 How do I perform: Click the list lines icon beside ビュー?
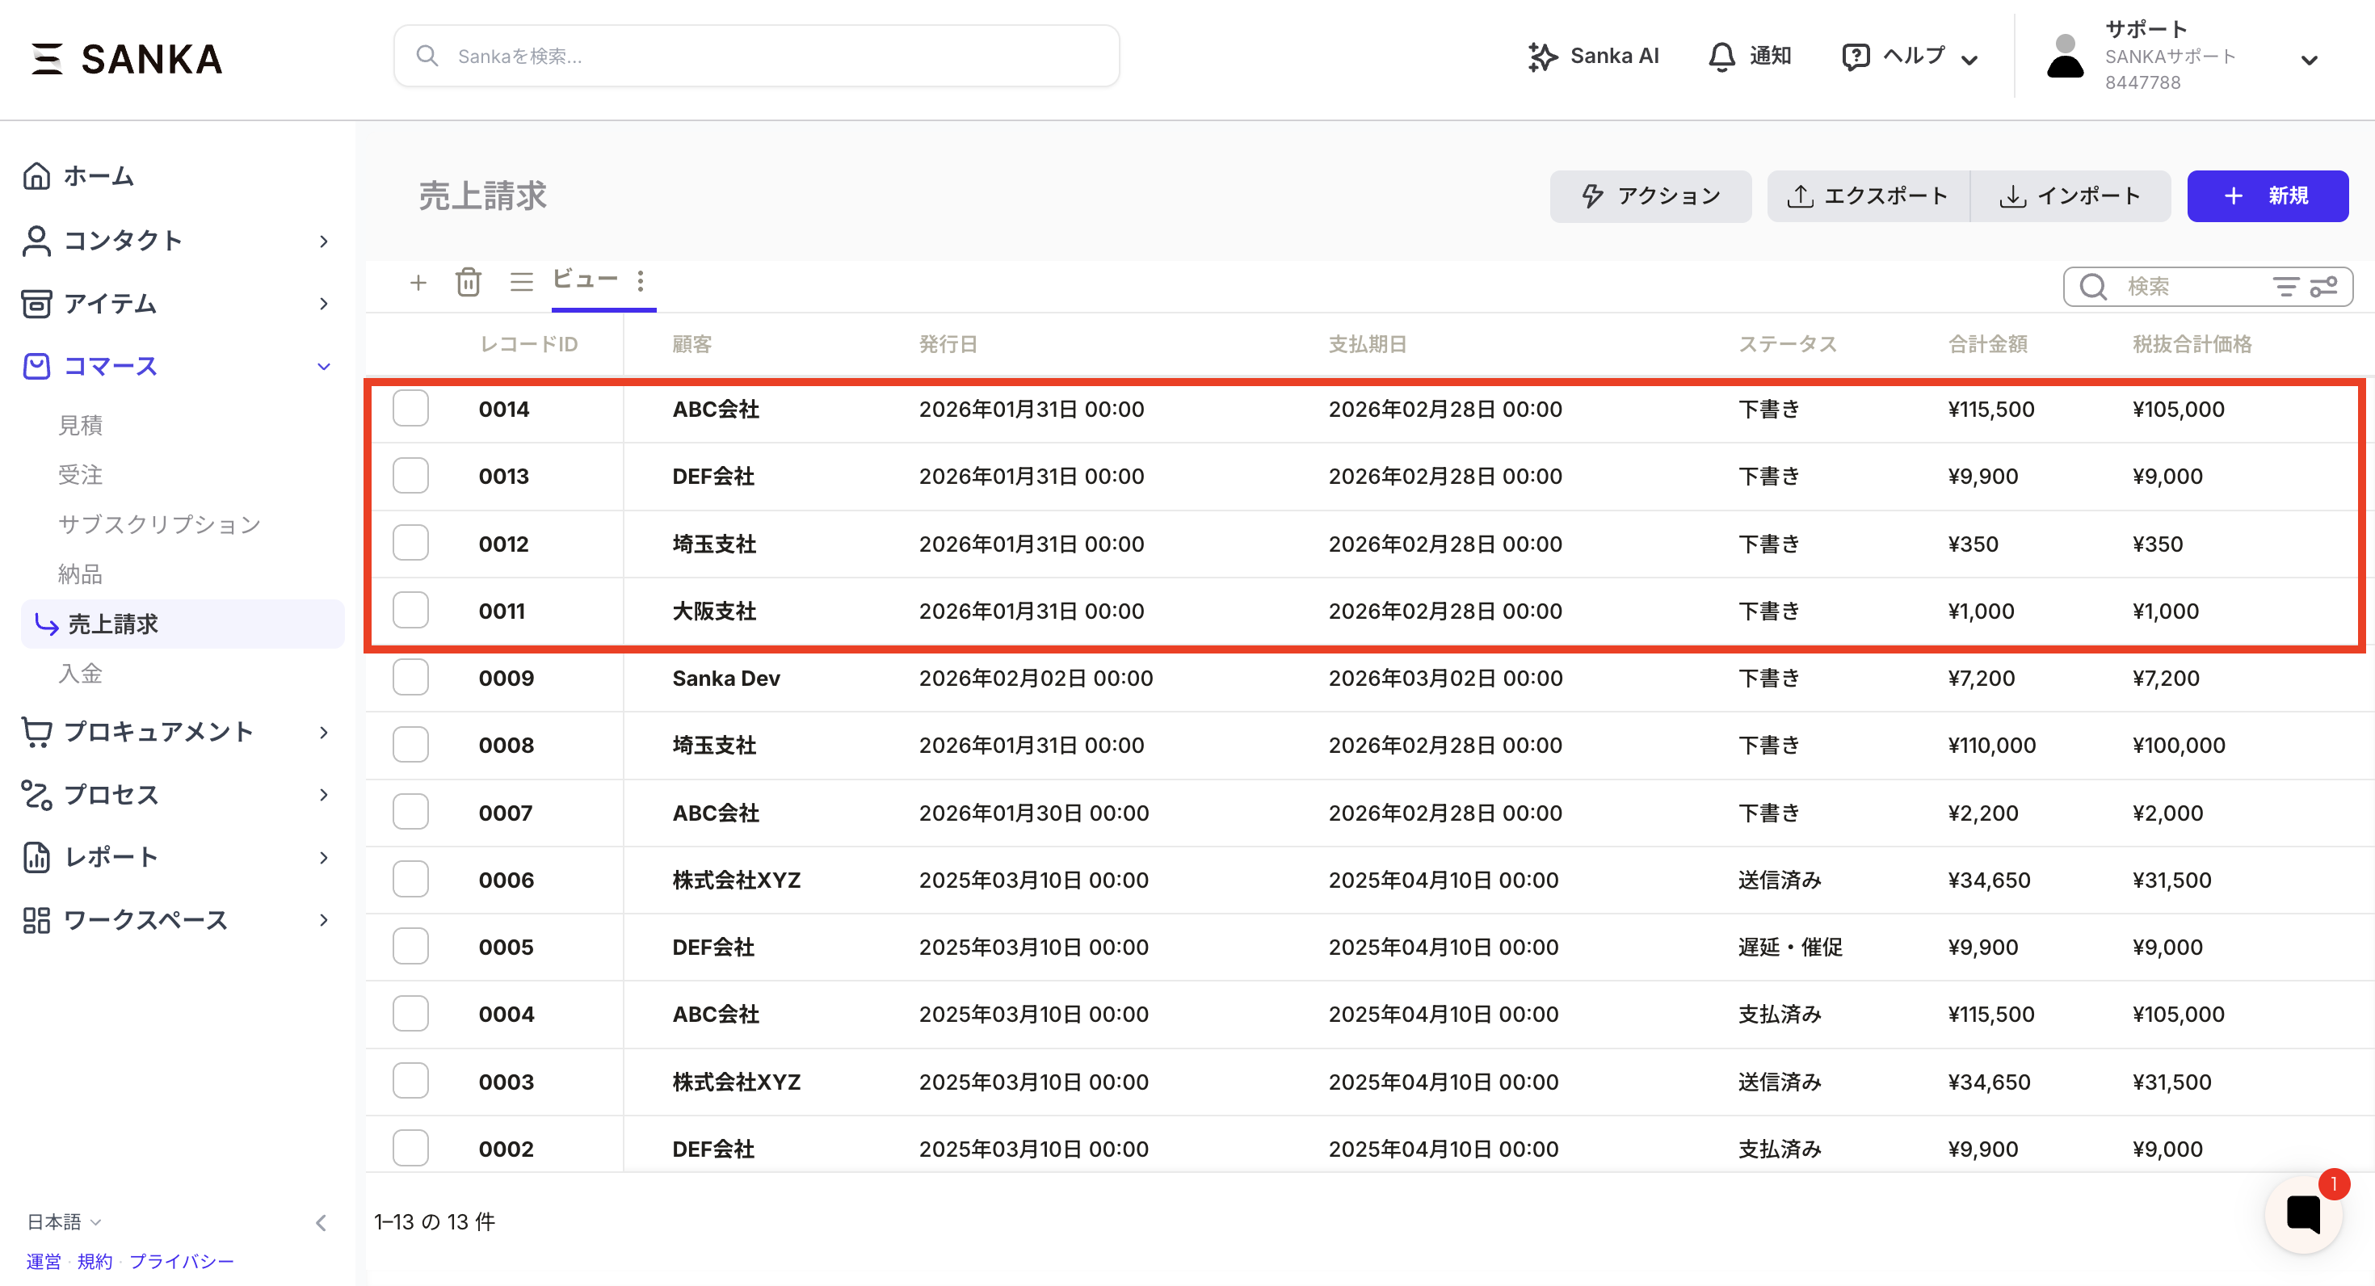point(522,282)
